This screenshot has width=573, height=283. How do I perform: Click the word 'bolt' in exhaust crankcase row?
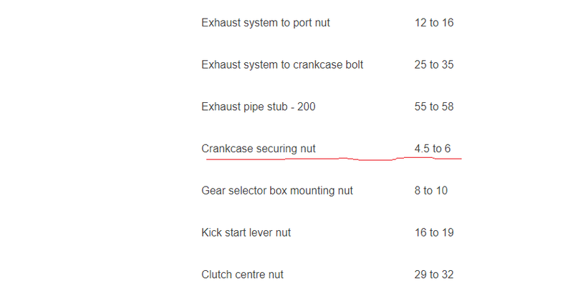pos(355,65)
